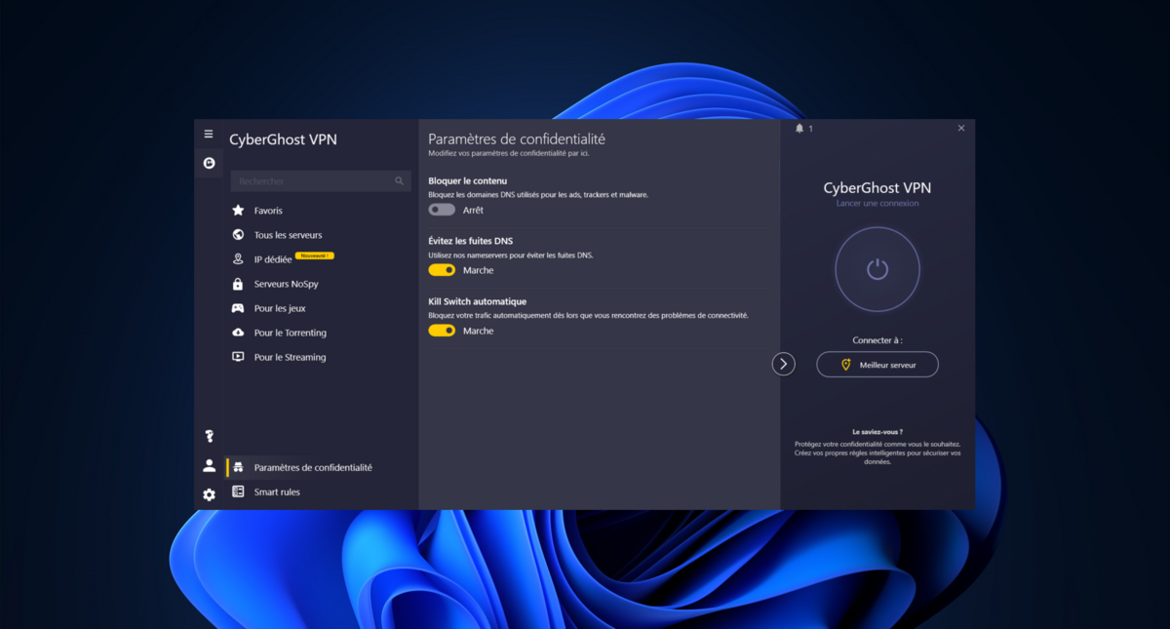Image resolution: width=1170 pixels, height=629 pixels.
Task: Click the power connect button
Action: [877, 269]
